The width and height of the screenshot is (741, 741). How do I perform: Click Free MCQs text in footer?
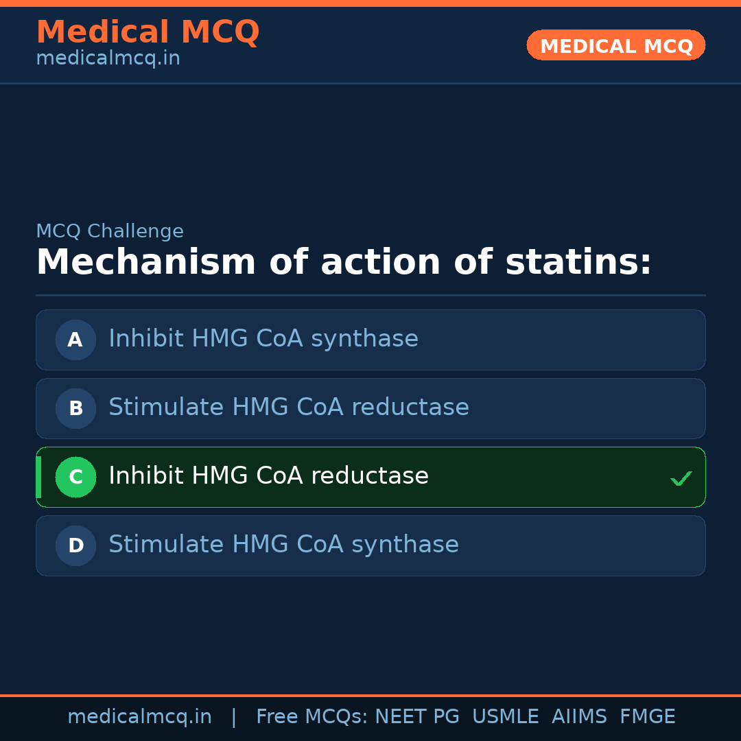click(311, 717)
